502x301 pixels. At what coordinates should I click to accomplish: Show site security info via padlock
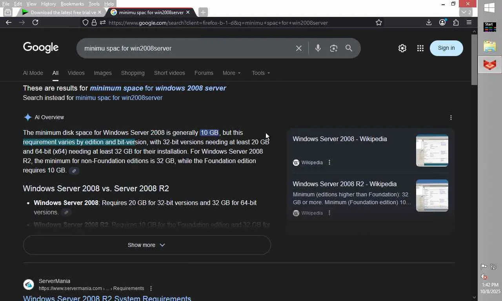(x=94, y=23)
